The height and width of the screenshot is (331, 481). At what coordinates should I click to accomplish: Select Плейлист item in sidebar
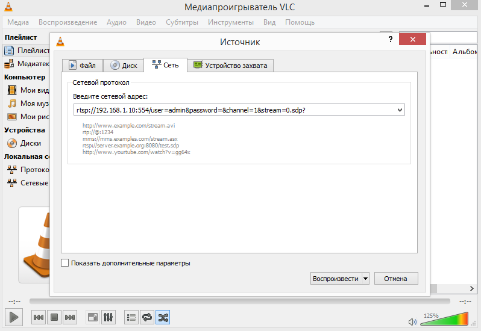(27, 51)
